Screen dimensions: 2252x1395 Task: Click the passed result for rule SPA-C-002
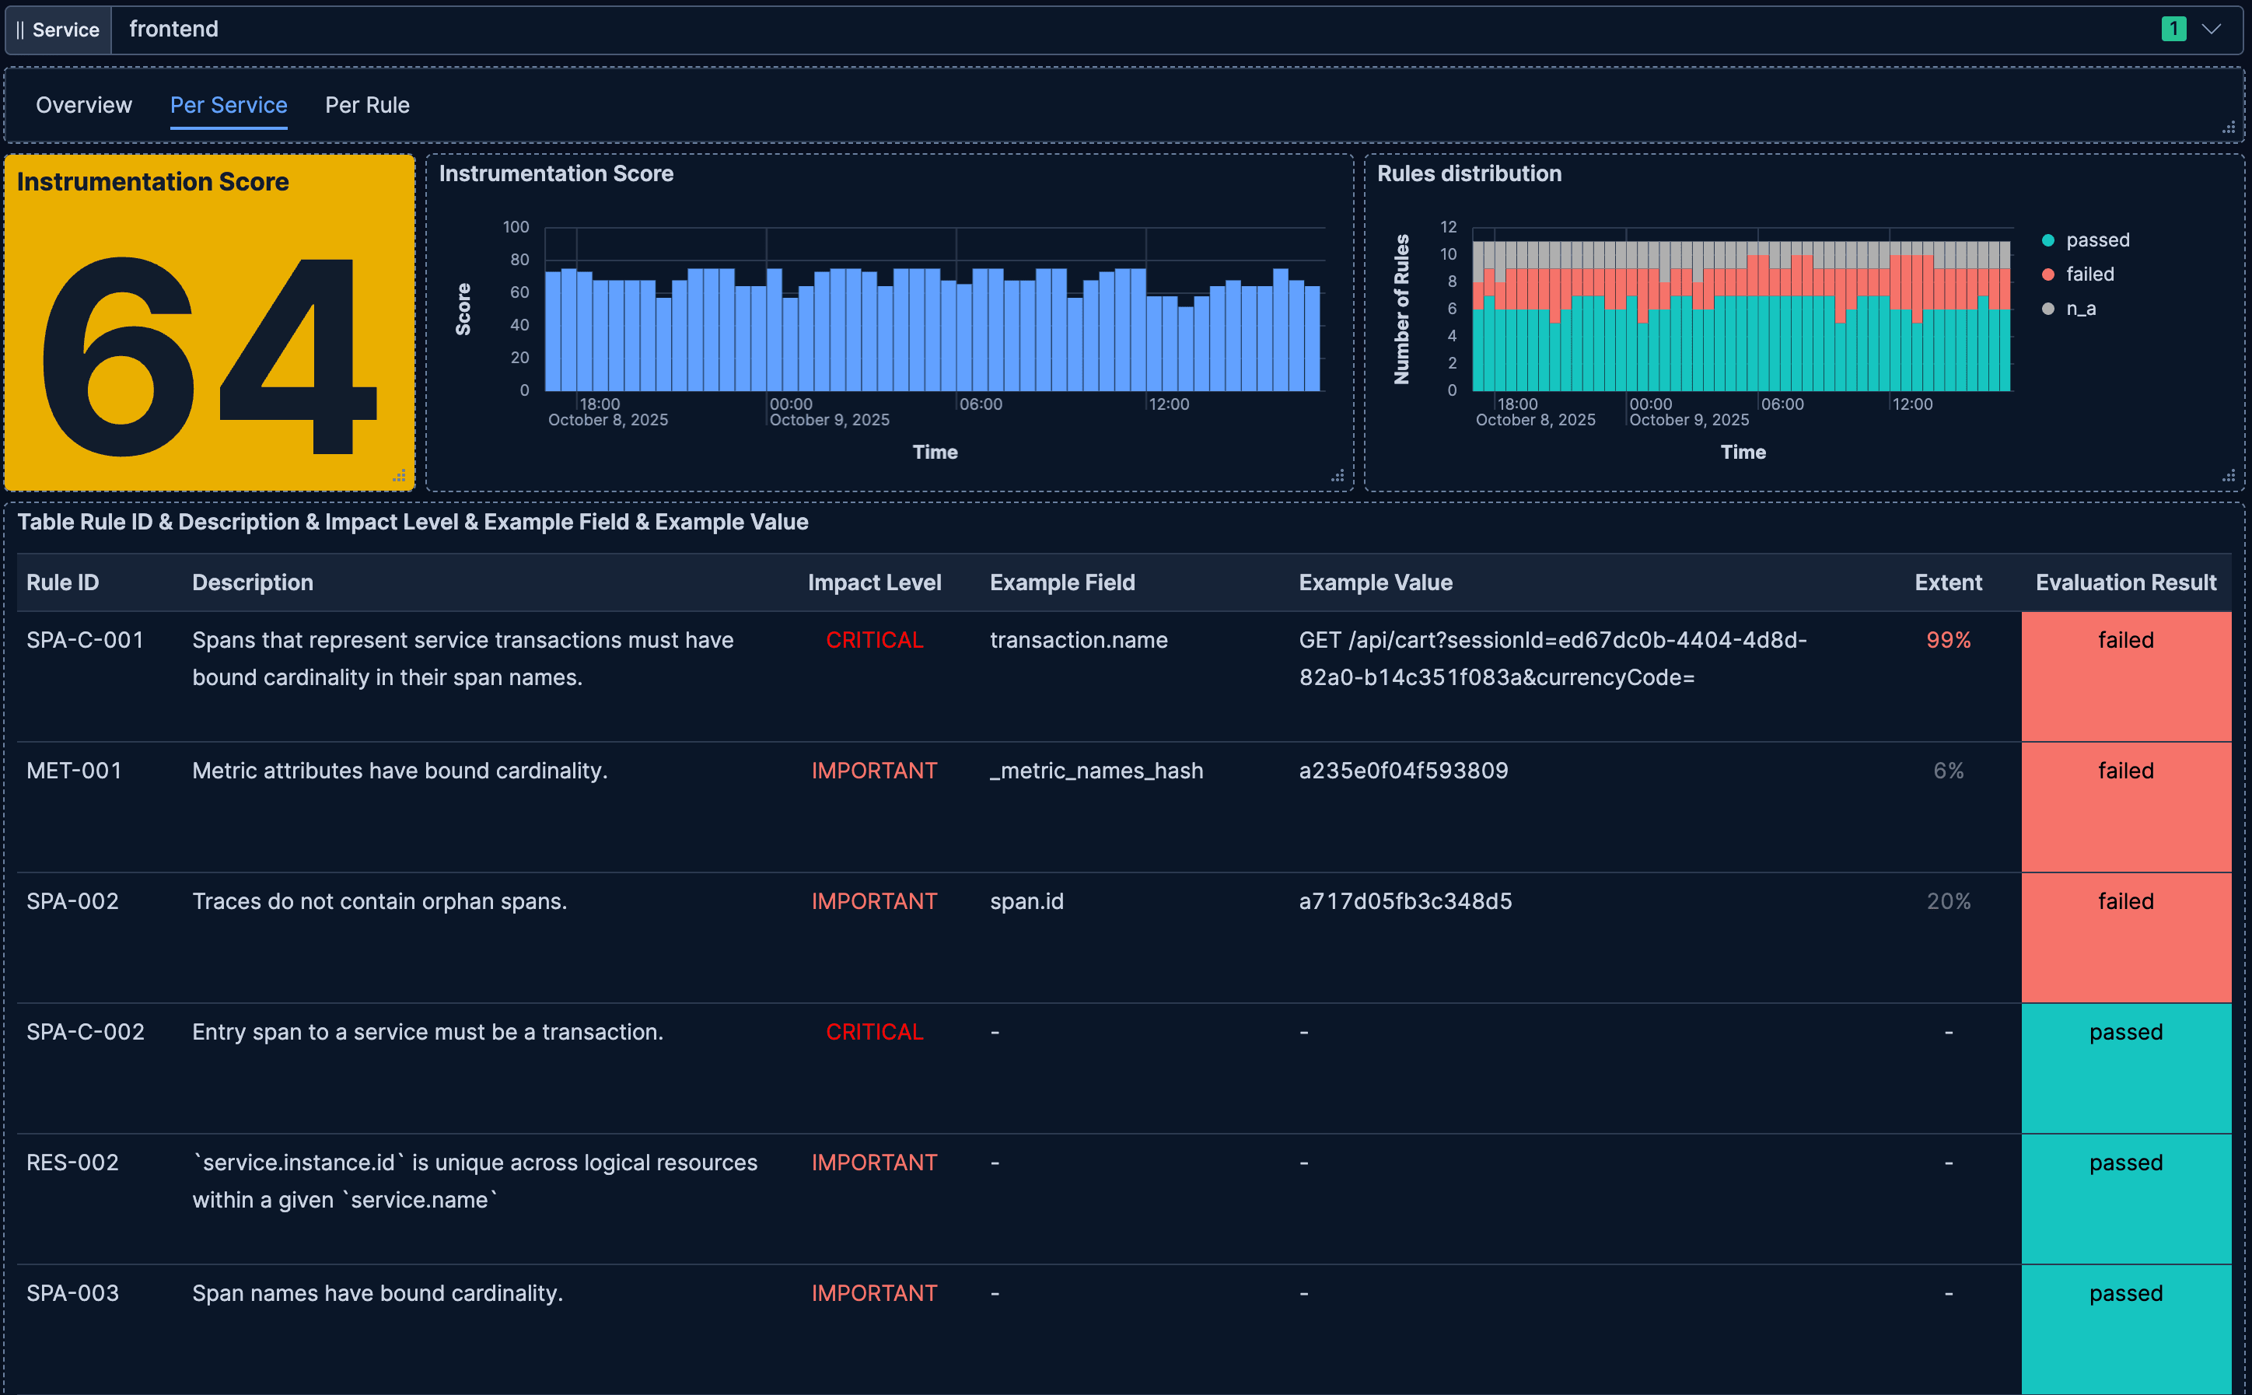(2125, 1032)
